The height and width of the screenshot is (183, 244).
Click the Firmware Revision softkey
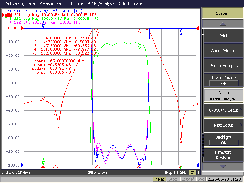pos(223,155)
